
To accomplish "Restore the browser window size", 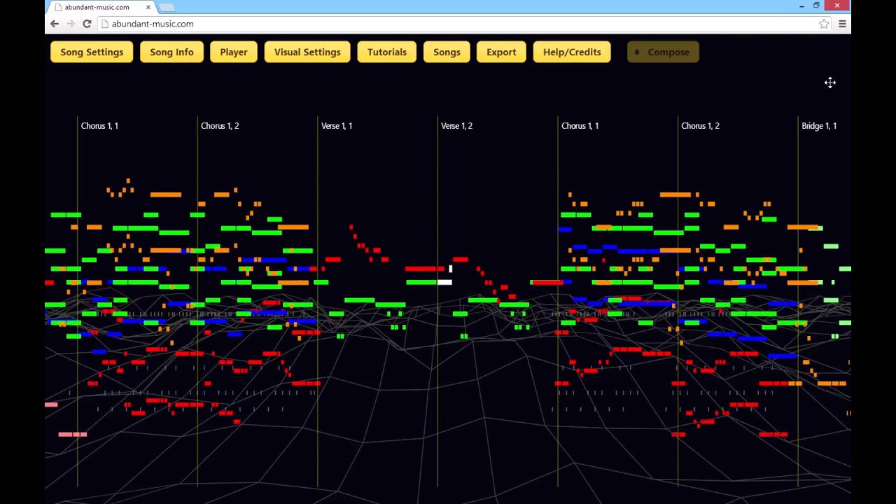I will click(x=816, y=6).
